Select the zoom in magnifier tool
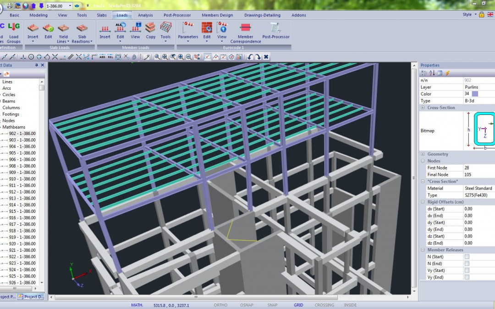This screenshot has width=495, height=309. click(x=181, y=56)
